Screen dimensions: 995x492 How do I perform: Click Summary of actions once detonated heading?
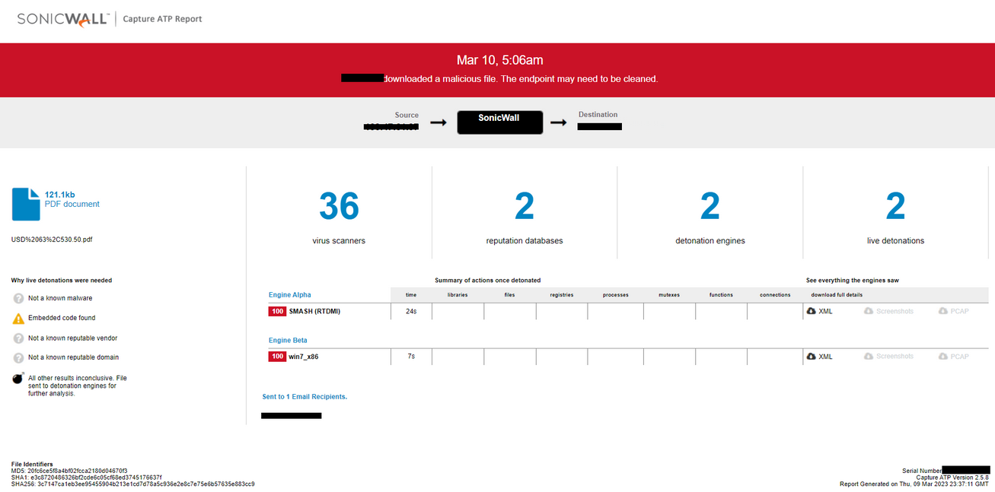point(488,281)
